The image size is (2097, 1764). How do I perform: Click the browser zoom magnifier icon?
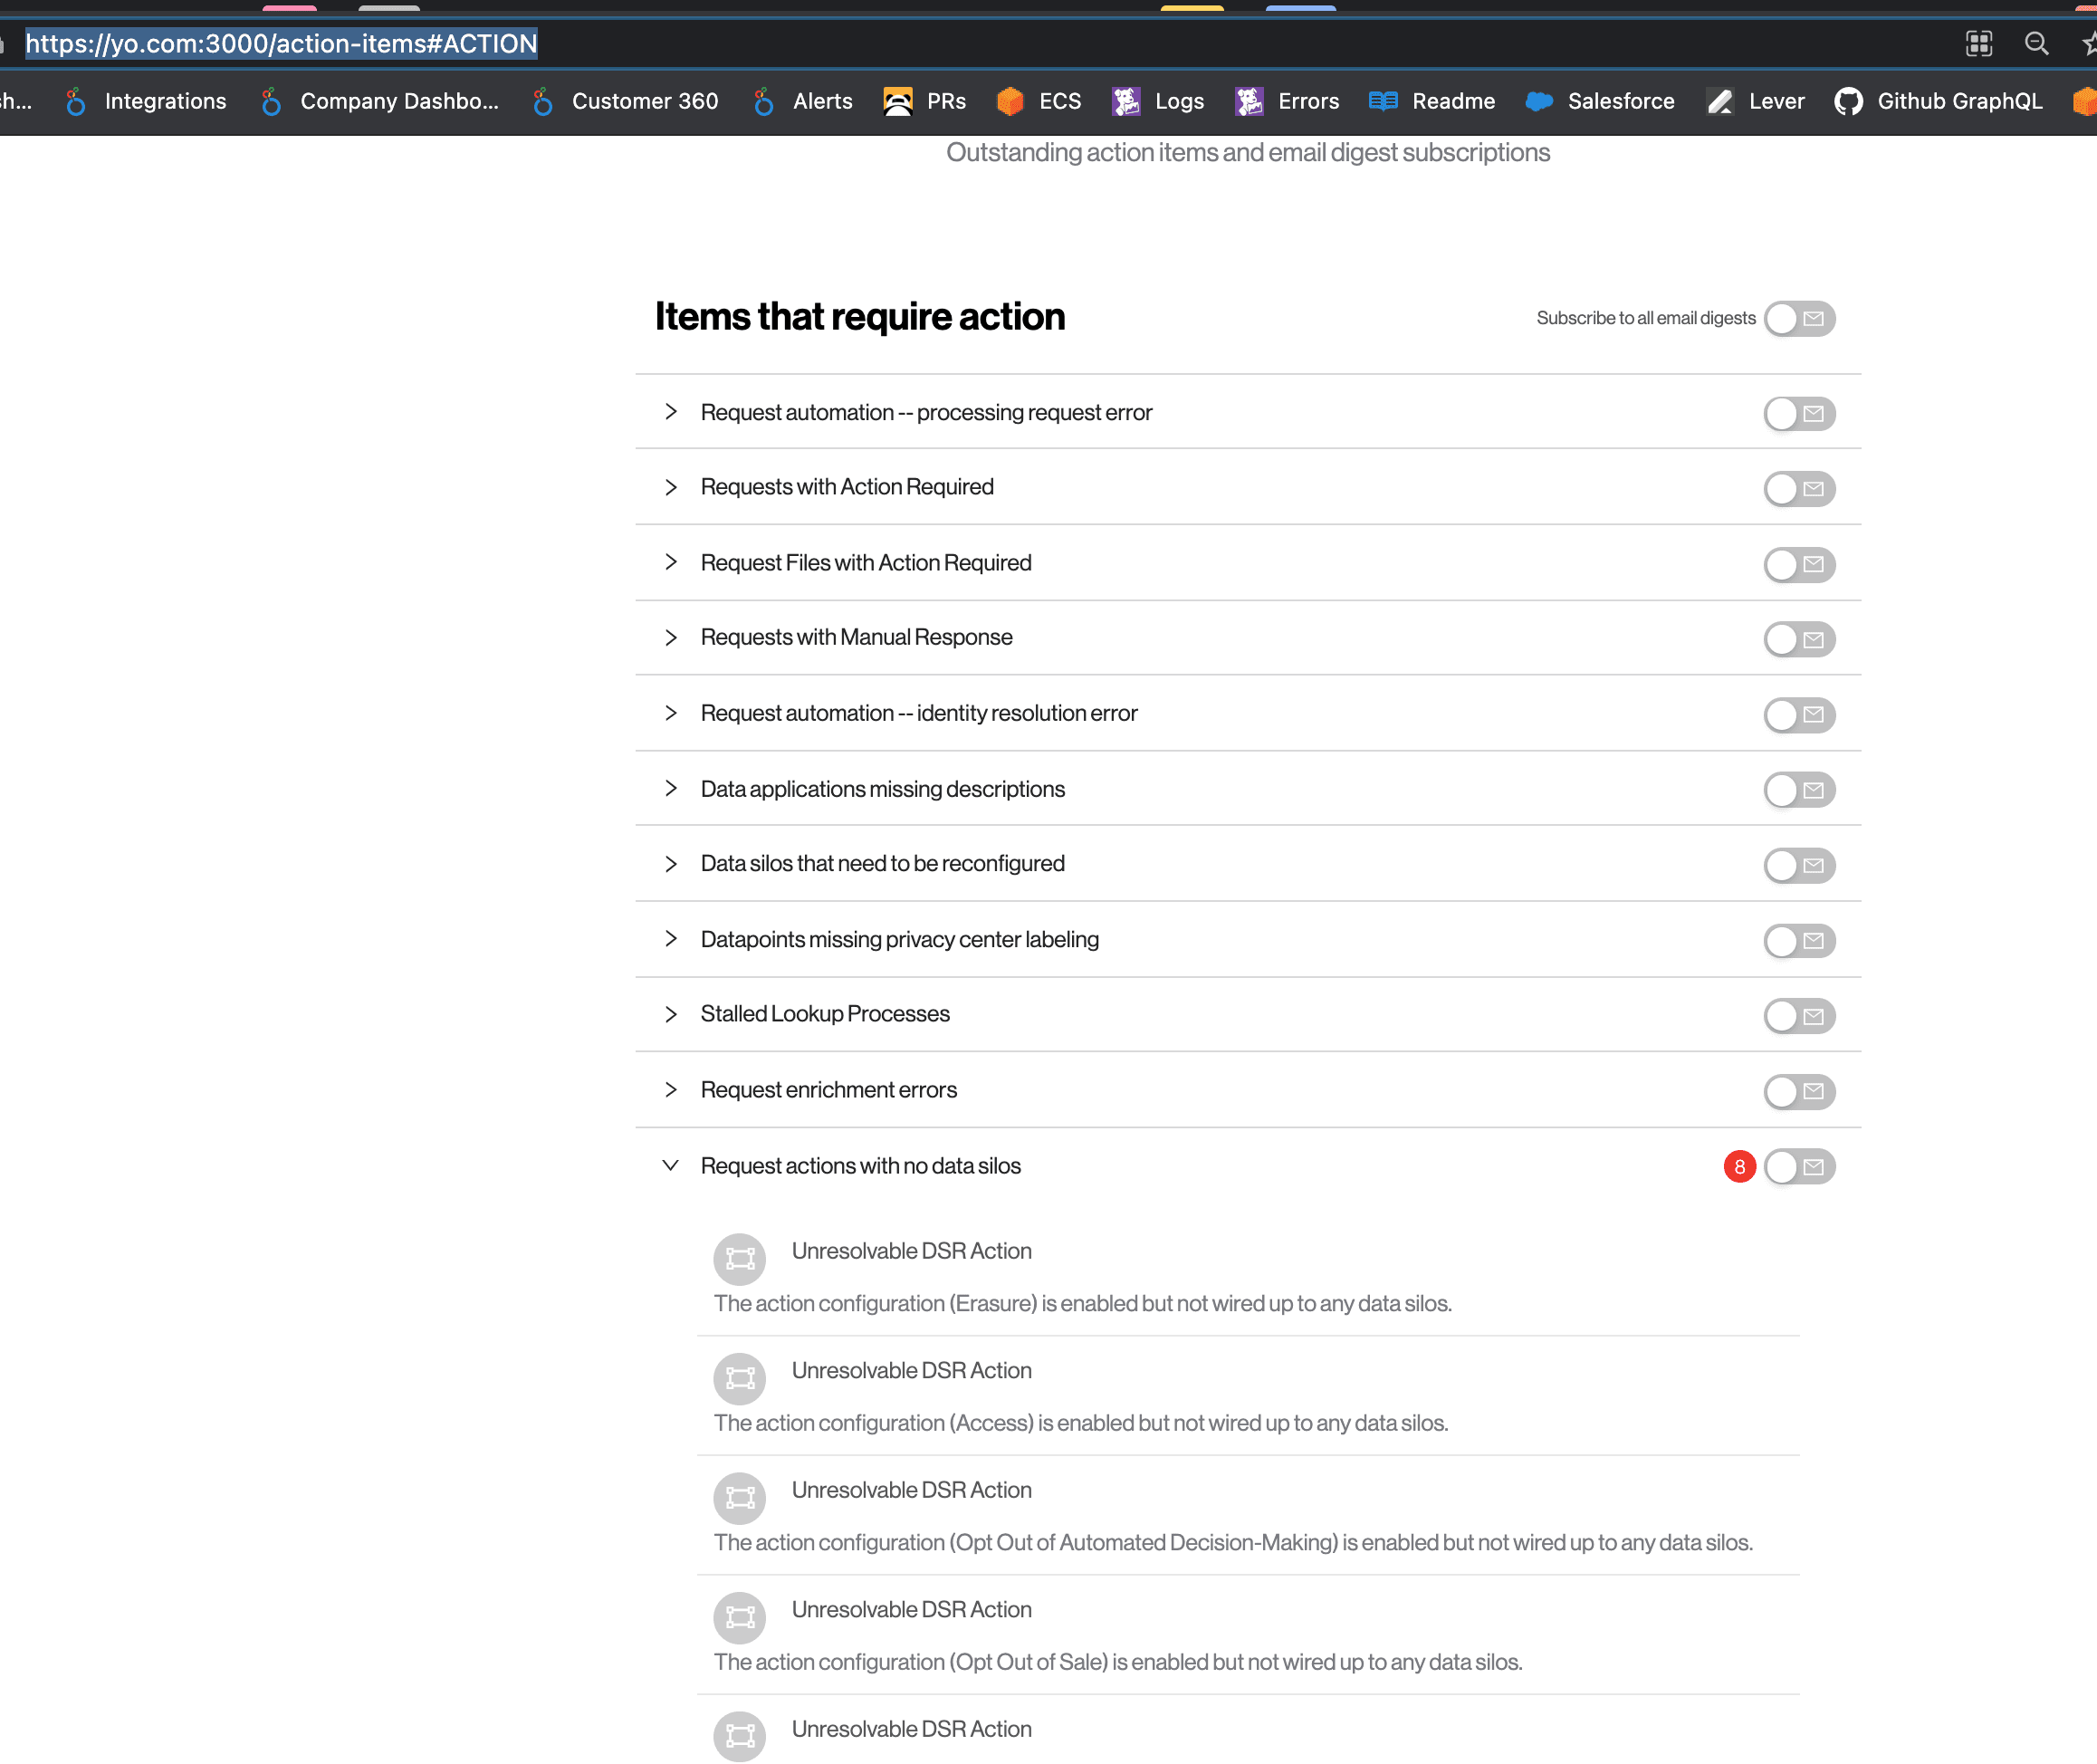pyautogui.click(x=2036, y=44)
